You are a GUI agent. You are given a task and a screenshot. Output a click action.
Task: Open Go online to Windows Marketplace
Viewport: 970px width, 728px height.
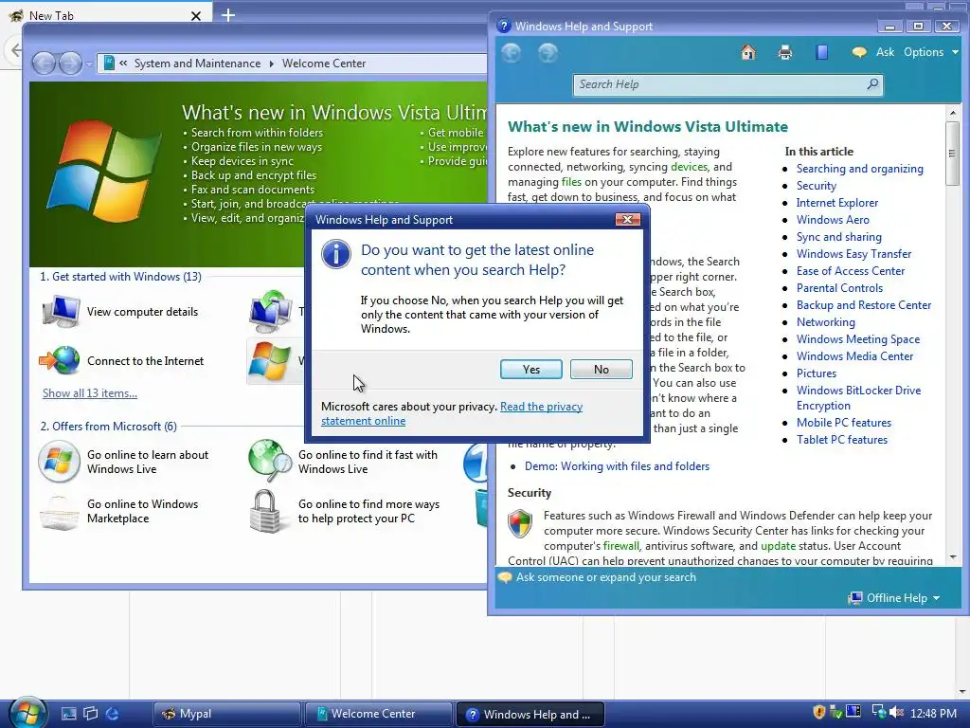(x=119, y=511)
